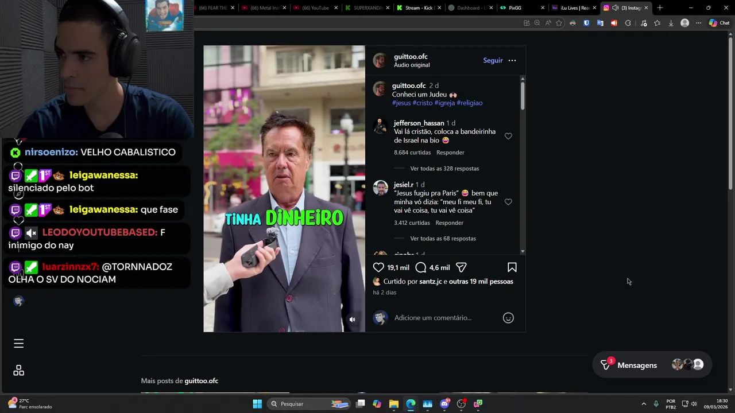Open Bitwarden shield extension
The width and height of the screenshot is (735, 413).
coord(586,23)
